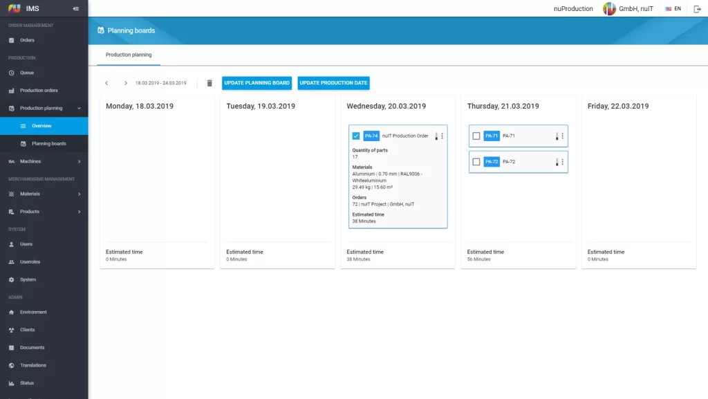
Task: Click the company logo avatar in header
Action: [x=609, y=9]
